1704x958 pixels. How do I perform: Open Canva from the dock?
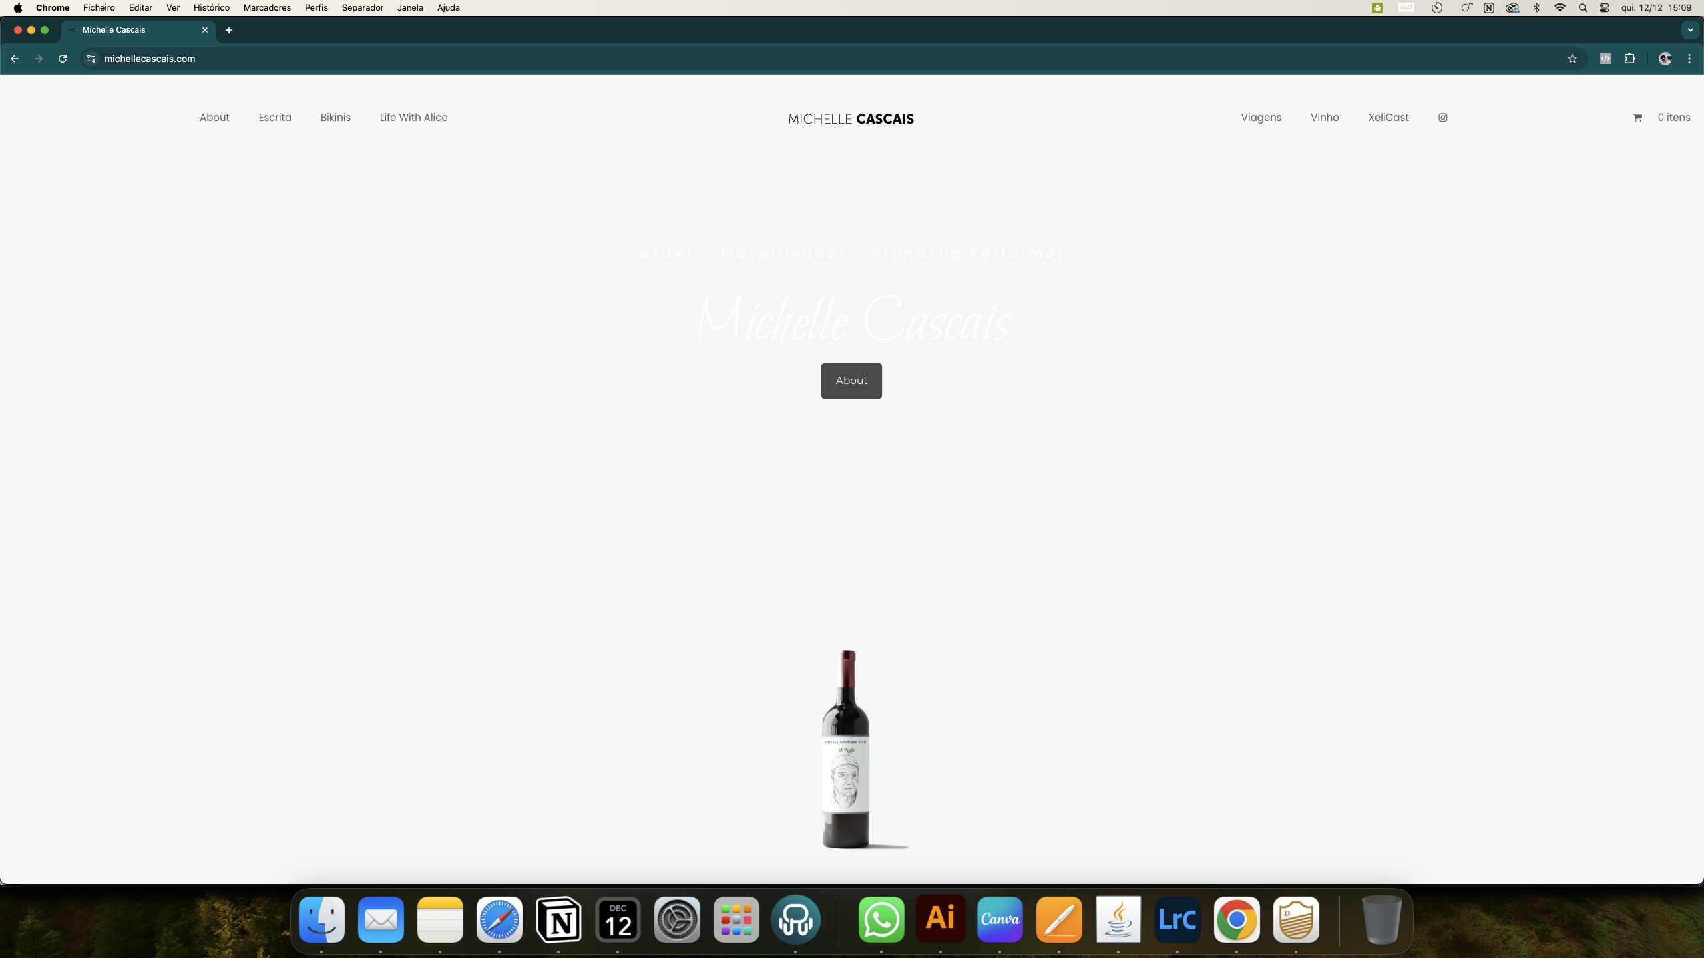(1000, 921)
